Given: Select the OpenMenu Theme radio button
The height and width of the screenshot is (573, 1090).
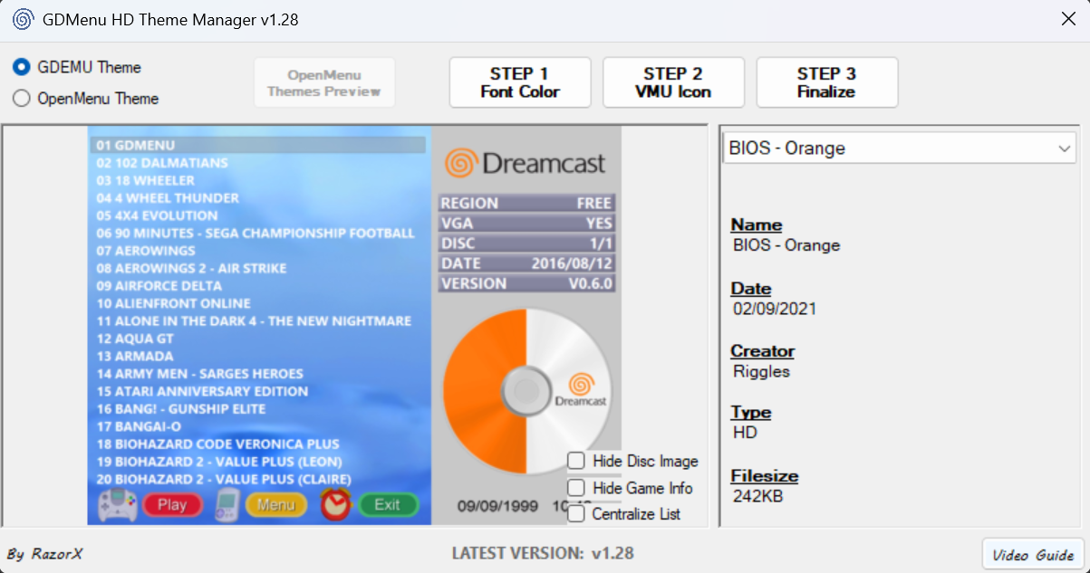Looking at the screenshot, I should (x=22, y=99).
